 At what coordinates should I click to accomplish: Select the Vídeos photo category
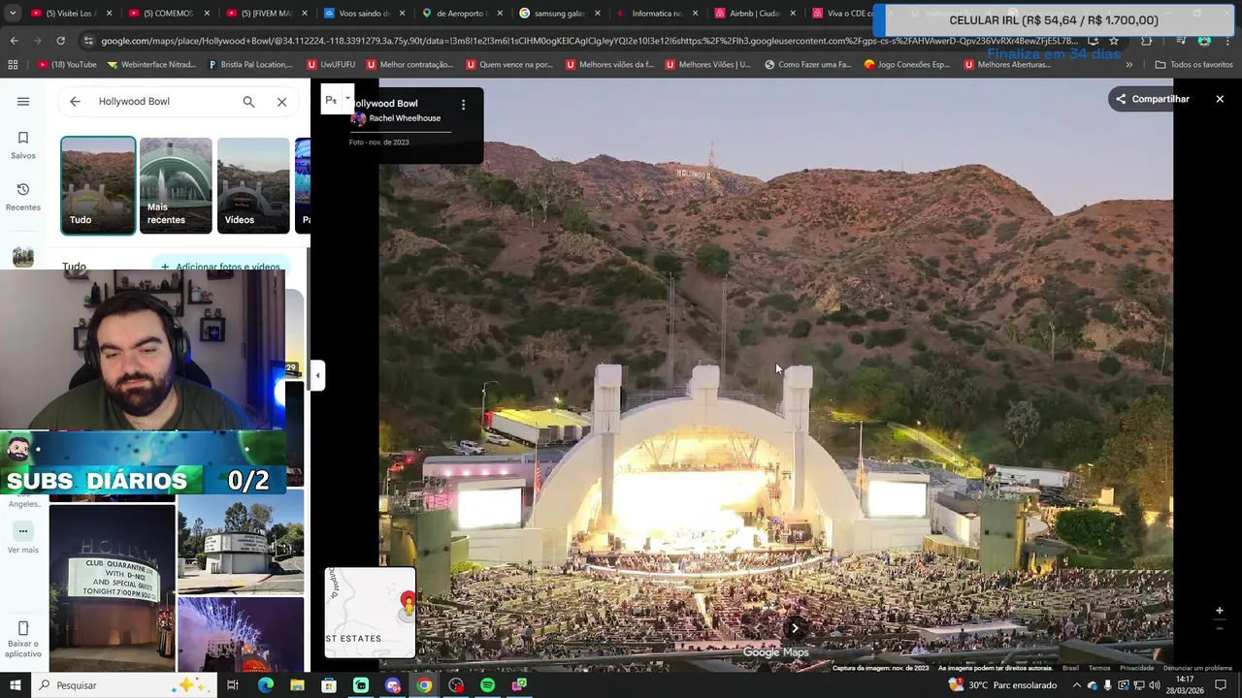point(253,185)
